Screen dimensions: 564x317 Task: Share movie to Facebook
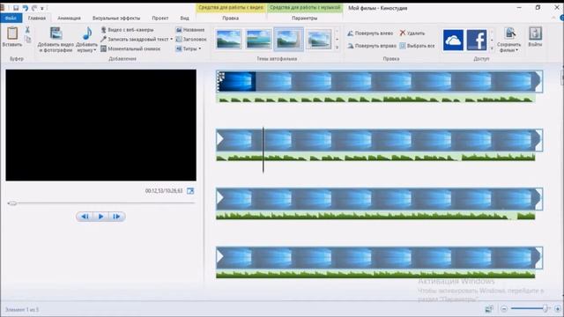(x=477, y=40)
